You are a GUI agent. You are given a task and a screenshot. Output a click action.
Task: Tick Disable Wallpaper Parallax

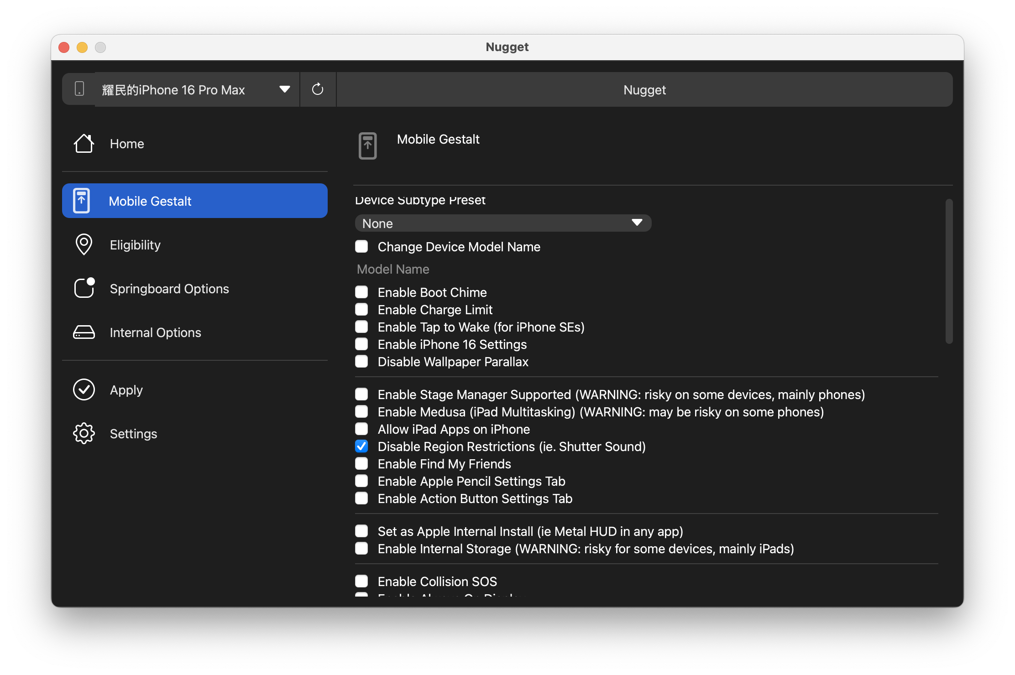tap(361, 361)
